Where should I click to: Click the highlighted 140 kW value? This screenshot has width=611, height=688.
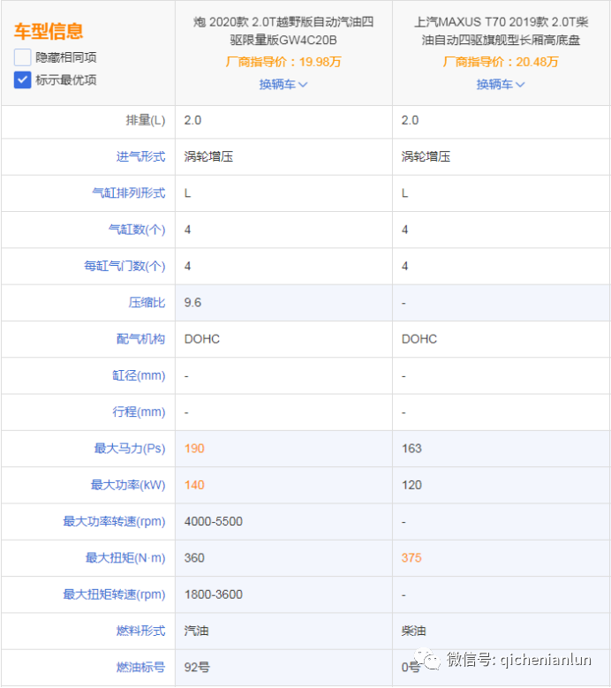click(x=194, y=485)
